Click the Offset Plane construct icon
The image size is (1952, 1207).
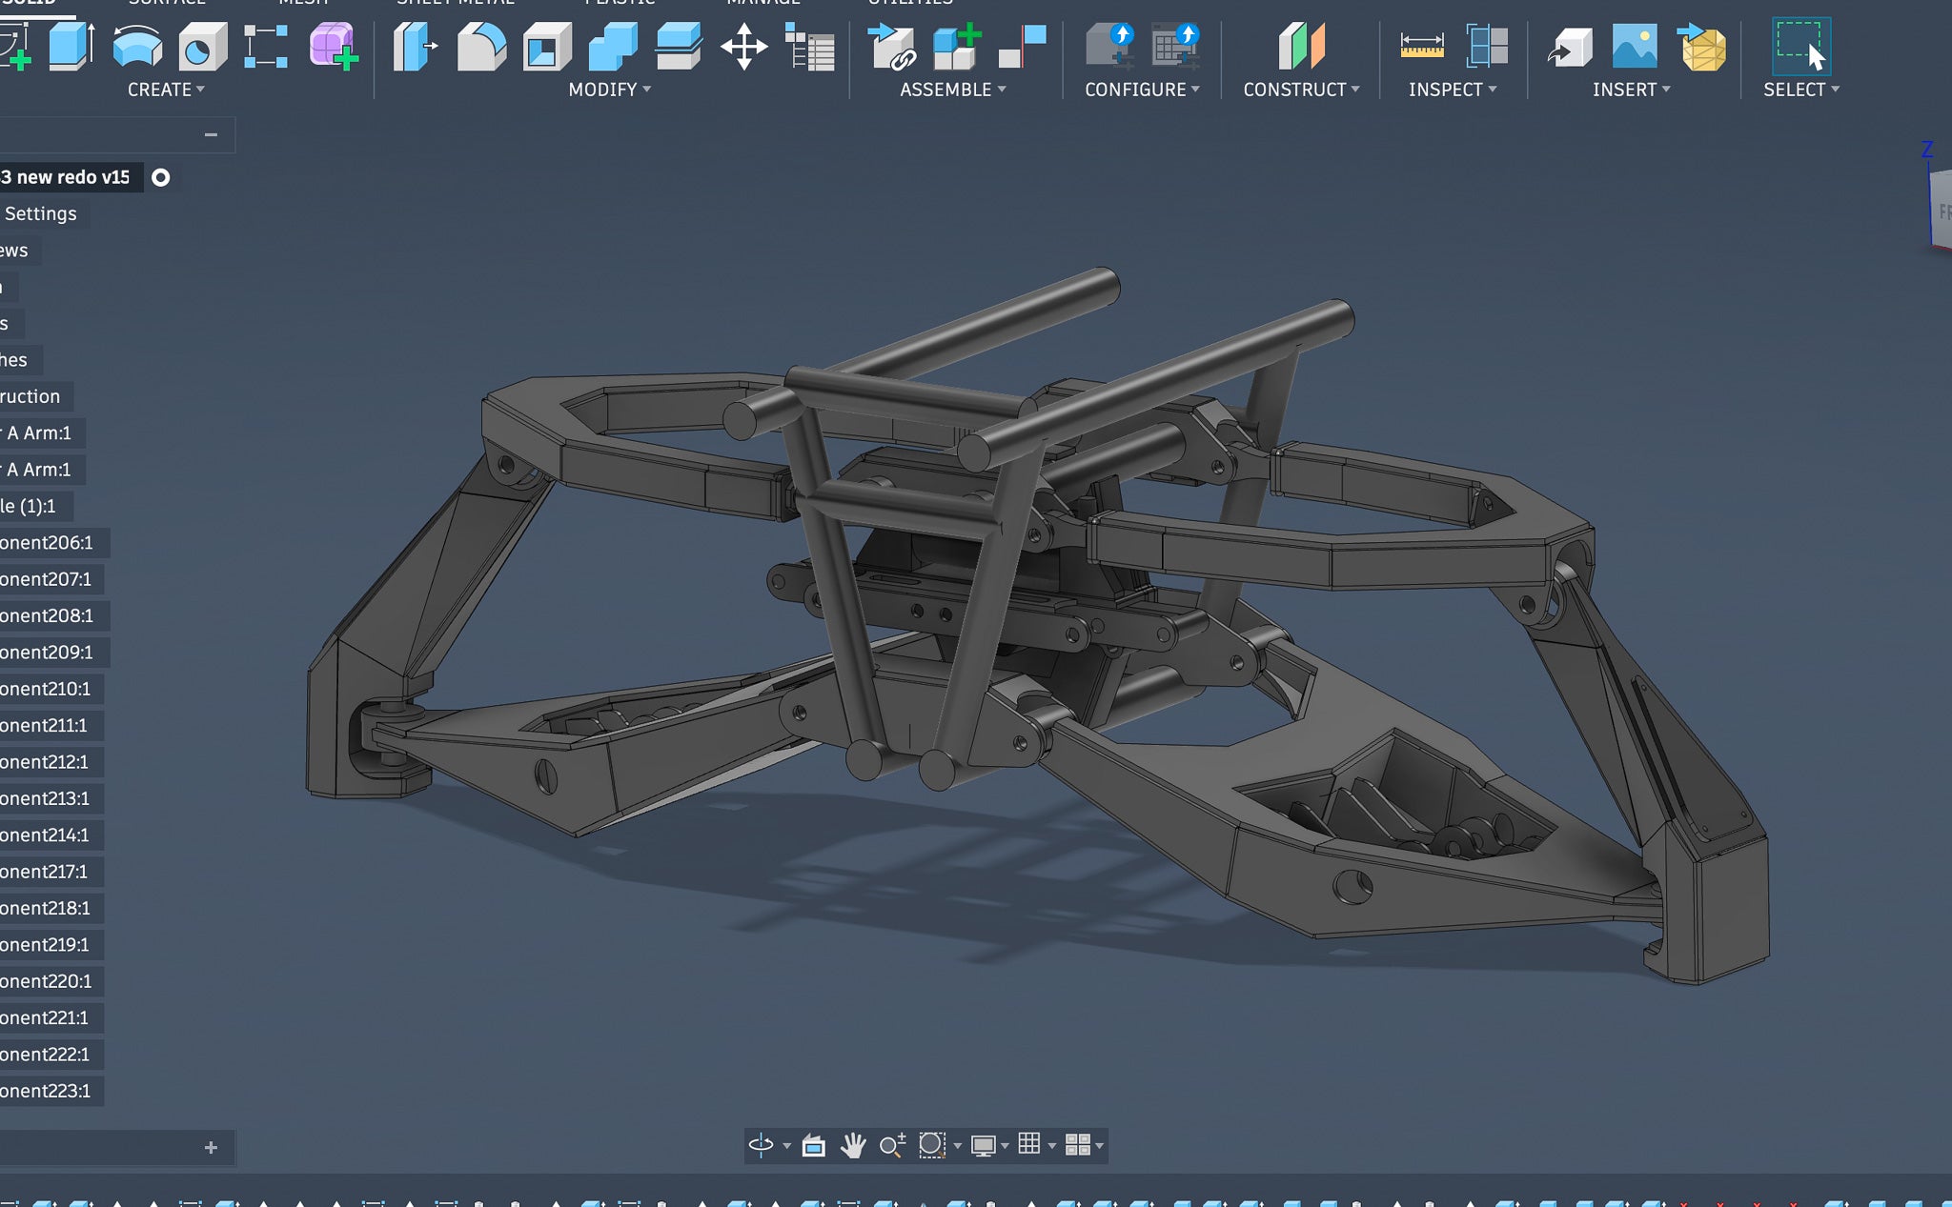[1301, 46]
